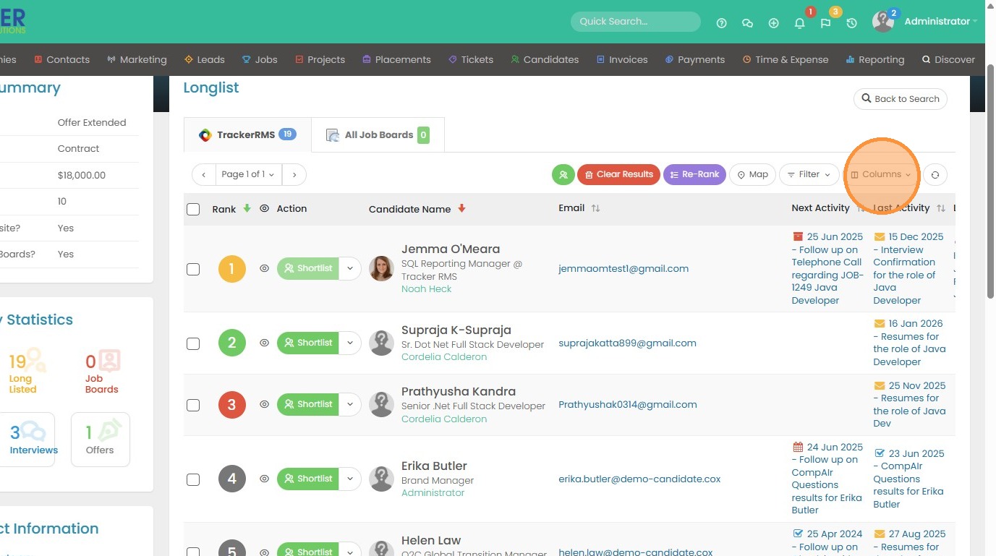Screen dimensions: 996x556
Task: Open the Page 1 of 1 dropdown
Action: 249,174
